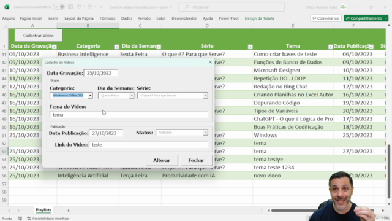Click next sheet navigation arrow
392x221 pixels.
(x=18, y=211)
